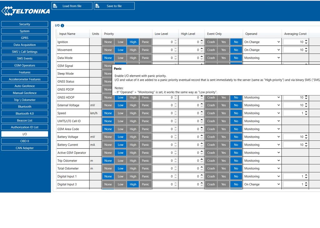Set External Voltage priority to None
Screen dimensions: 320x228
[108, 105]
